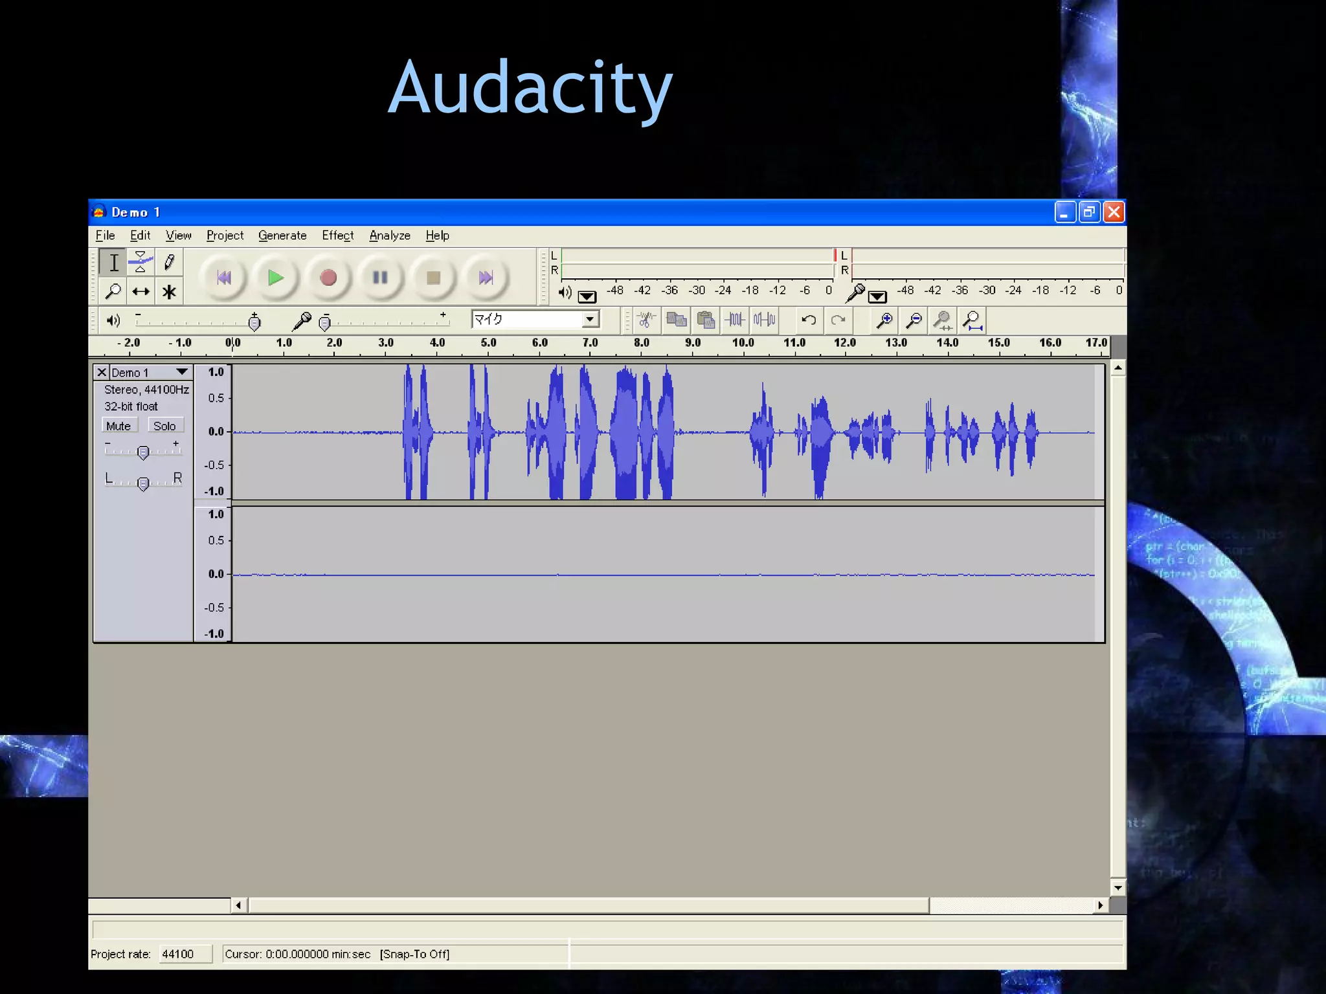This screenshot has width=1326, height=994.
Task: Click horizontal scrollbar left arrow
Action: pyautogui.click(x=239, y=905)
